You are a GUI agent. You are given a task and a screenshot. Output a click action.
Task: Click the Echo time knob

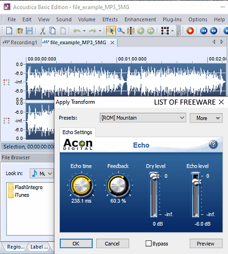(82, 185)
